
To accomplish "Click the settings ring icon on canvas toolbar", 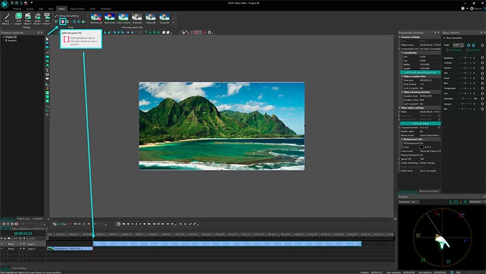I will [210, 32].
